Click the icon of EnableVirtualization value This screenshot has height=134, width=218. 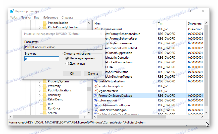coord(96,81)
